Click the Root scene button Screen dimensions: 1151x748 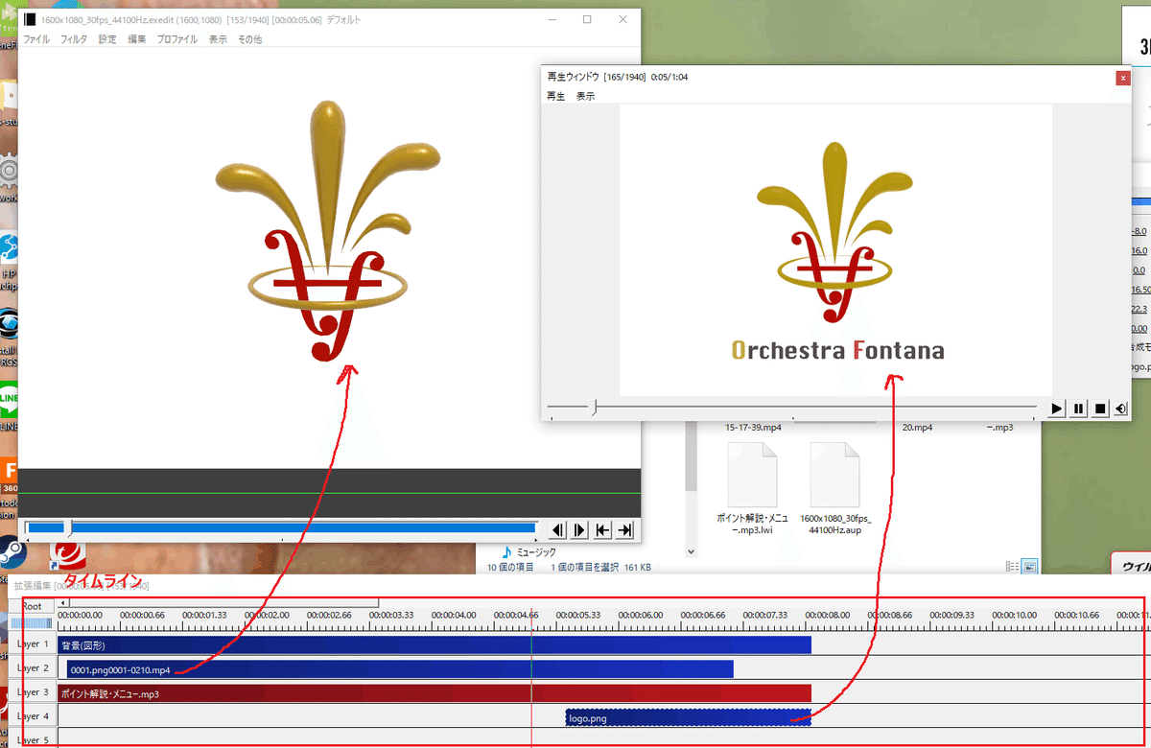(x=32, y=606)
